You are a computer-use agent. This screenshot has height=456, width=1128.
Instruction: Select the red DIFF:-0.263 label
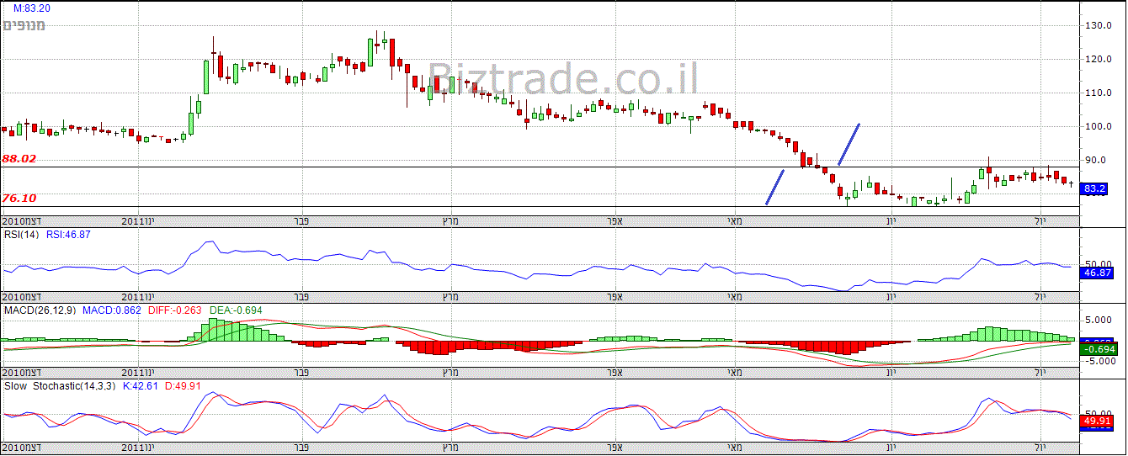pyautogui.click(x=175, y=310)
